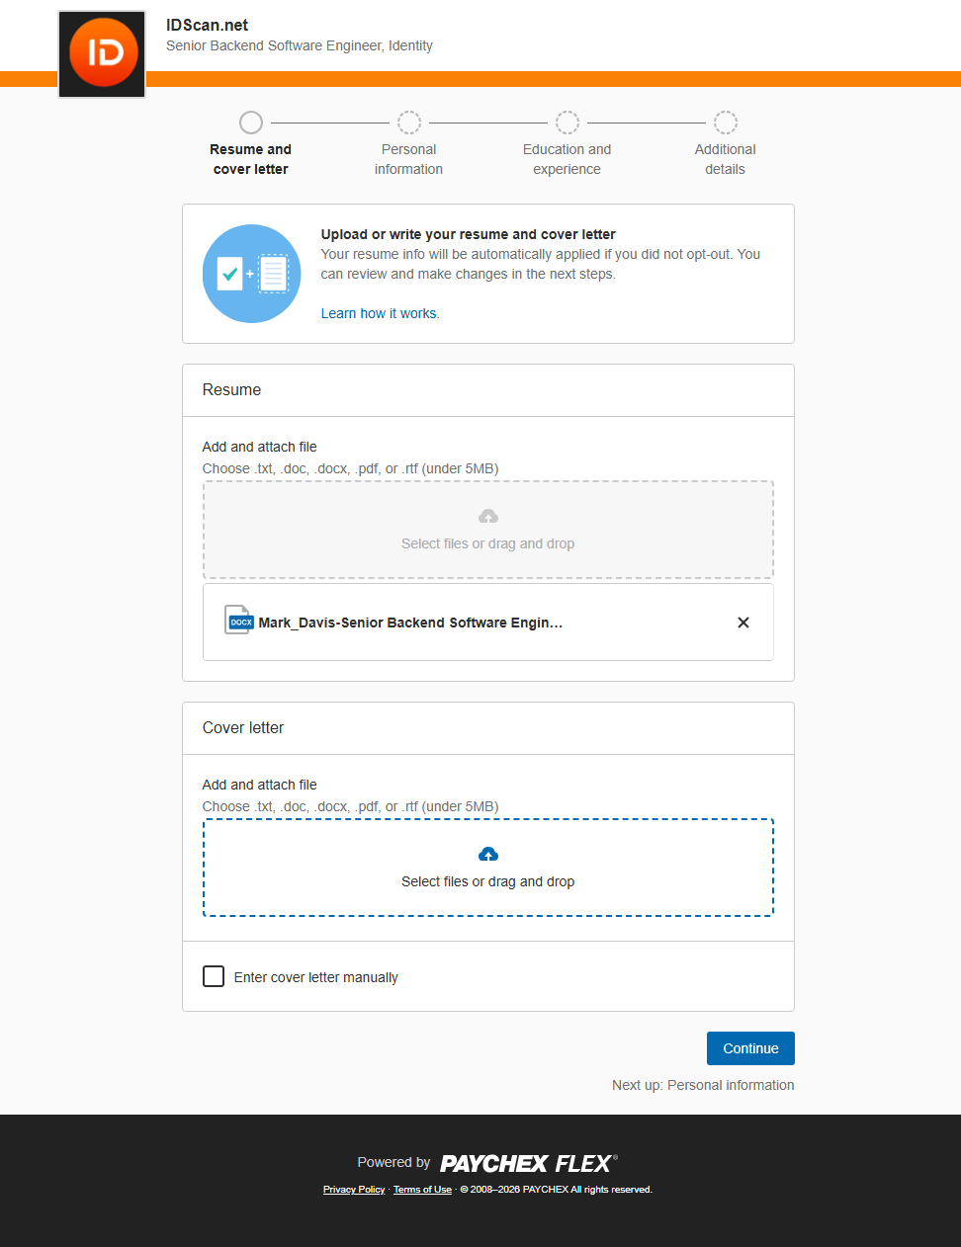Select the Resume and cover letter step circle

pyautogui.click(x=251, y=123)
